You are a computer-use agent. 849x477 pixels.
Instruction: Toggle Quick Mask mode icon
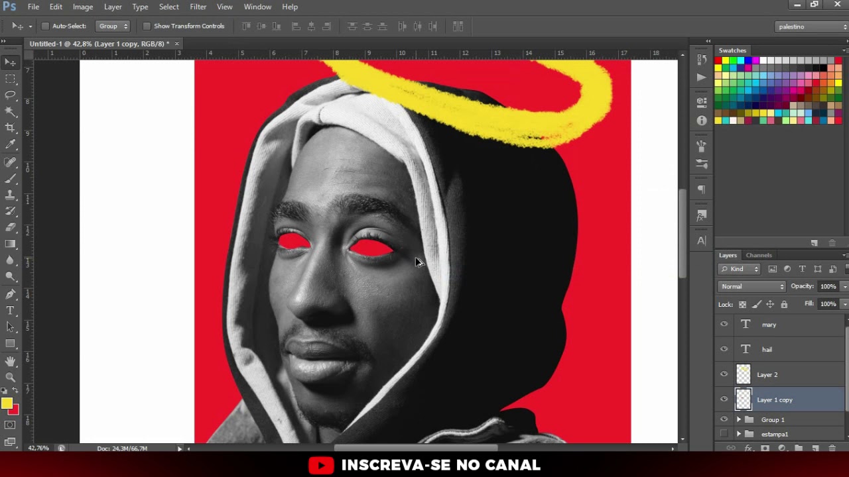pyautogui.click(x=10, y=425)
